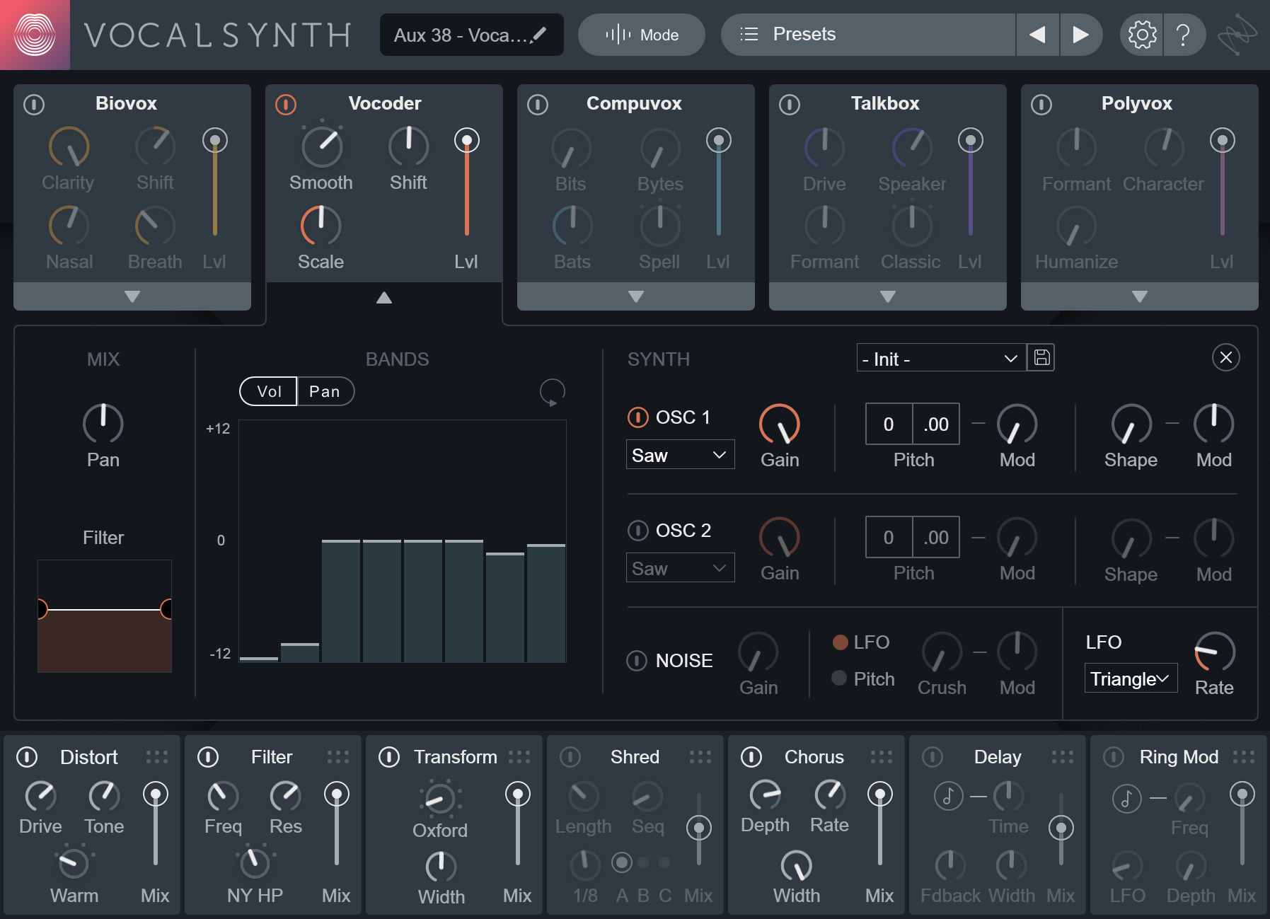The width and height of the screenshot is (1270, 919).
Task: Grab the Chorus module drag handle dots
Action: (x=882, y=757)
